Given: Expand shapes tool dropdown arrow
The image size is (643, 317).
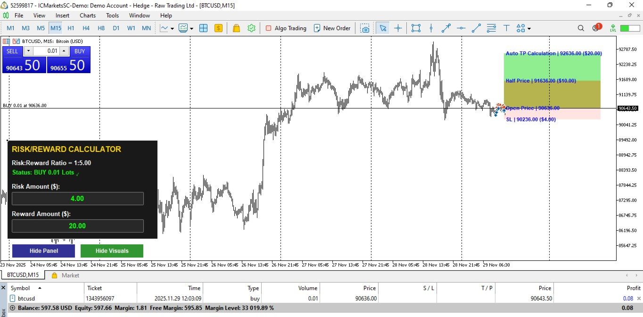Looking at the screenshot, I should [529, 28].
